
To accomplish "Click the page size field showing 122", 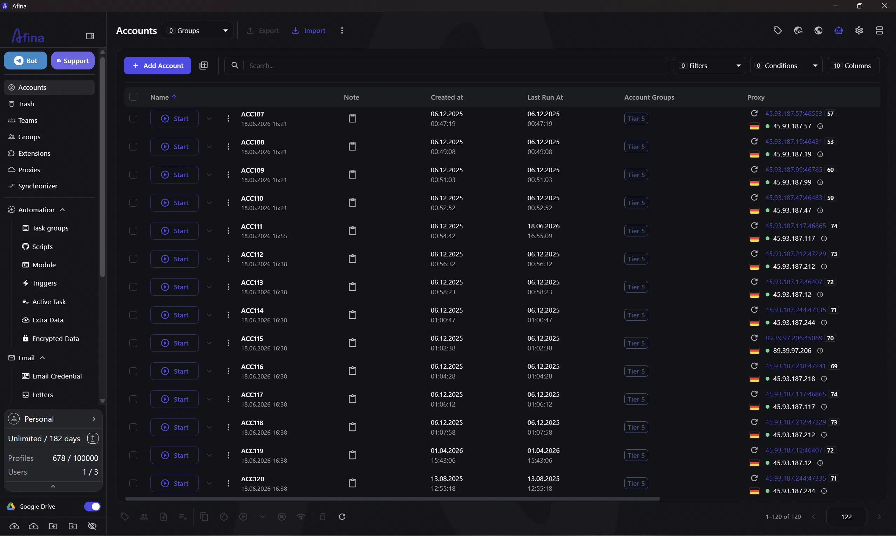I will (846, 517).
